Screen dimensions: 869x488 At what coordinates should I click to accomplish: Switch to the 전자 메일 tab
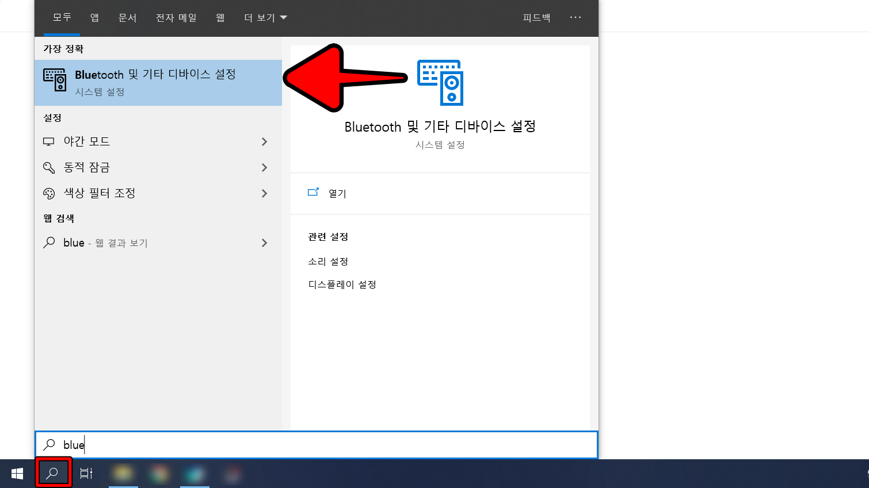[x=176, y=18]
